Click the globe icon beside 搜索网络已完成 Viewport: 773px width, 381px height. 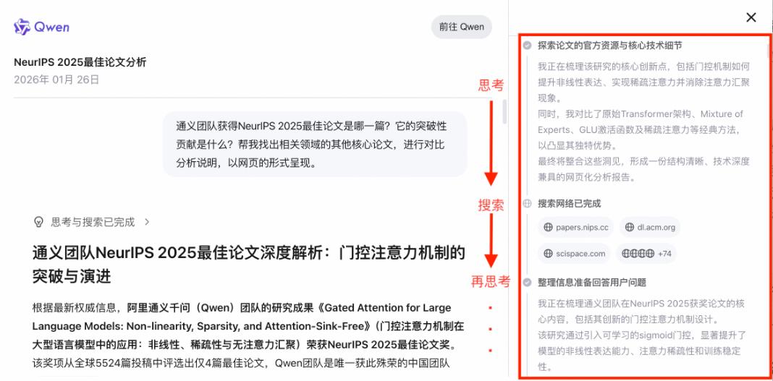tap(527, 203)
